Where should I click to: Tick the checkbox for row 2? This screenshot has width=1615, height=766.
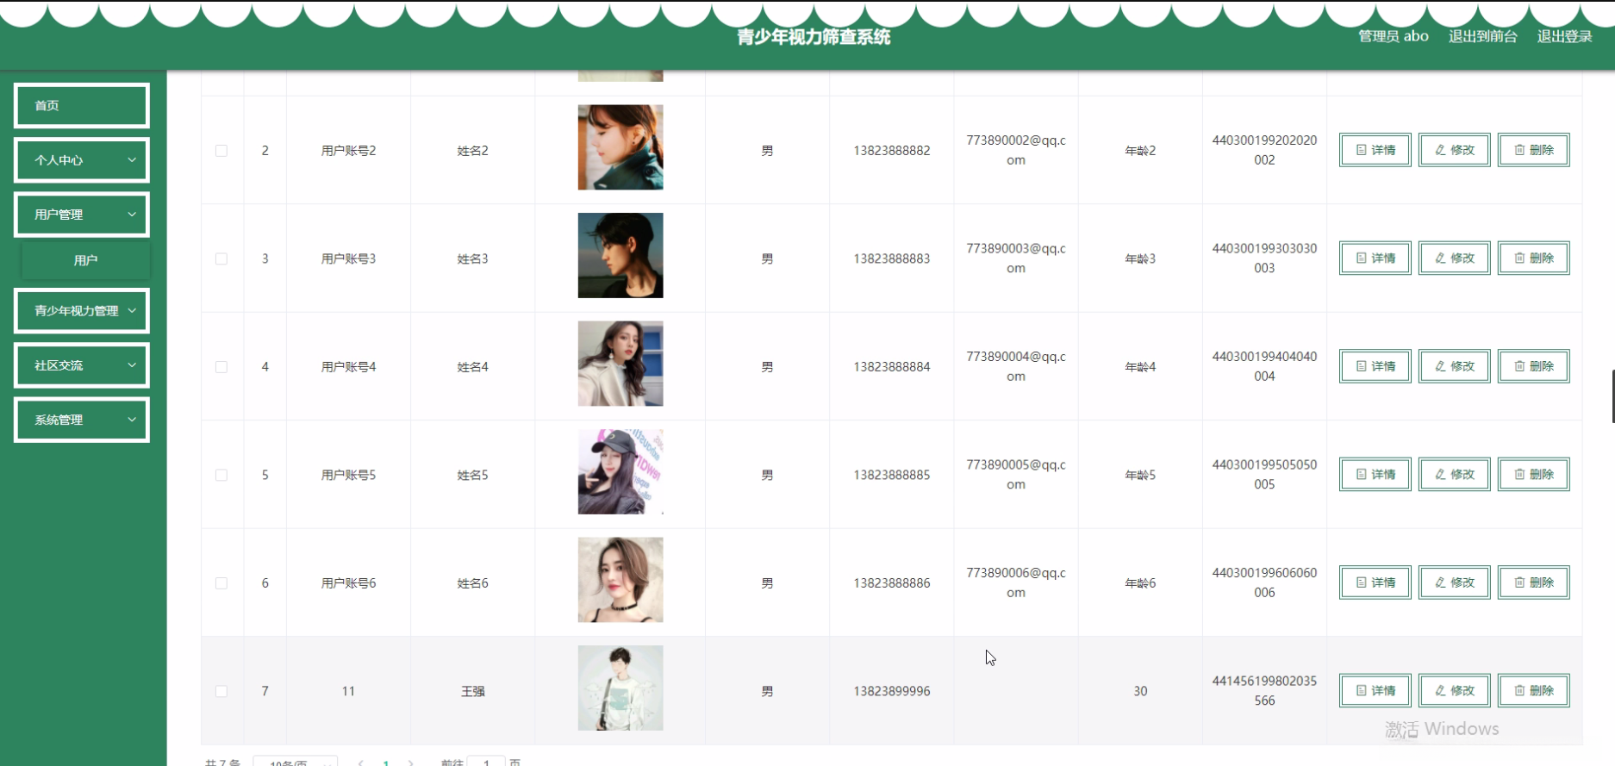coord(221,151)
